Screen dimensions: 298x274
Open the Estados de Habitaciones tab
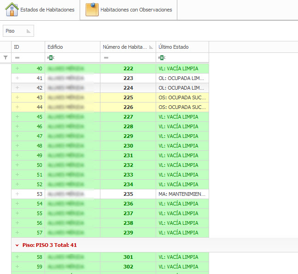click(40, 10)
